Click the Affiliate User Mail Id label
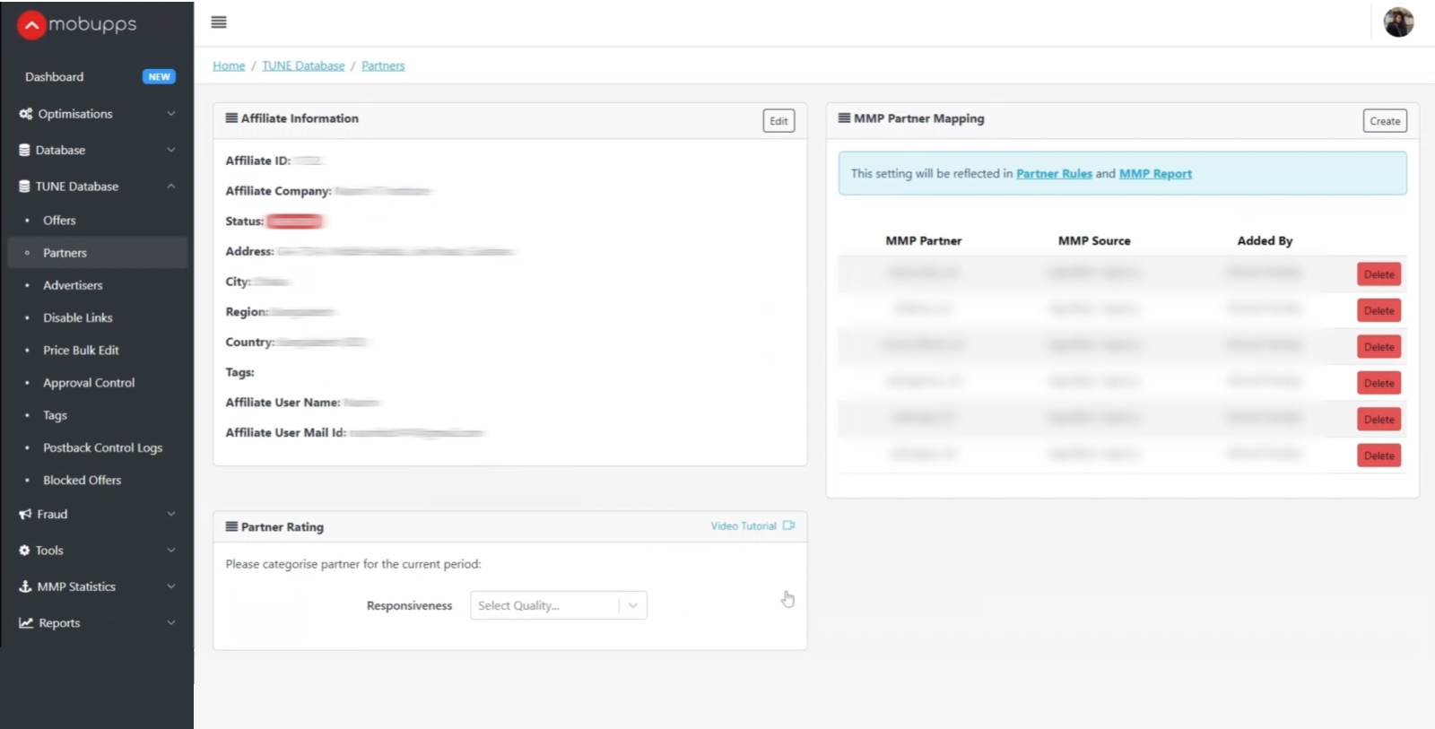The image size is (1435, 729). (x=285, y=432)
